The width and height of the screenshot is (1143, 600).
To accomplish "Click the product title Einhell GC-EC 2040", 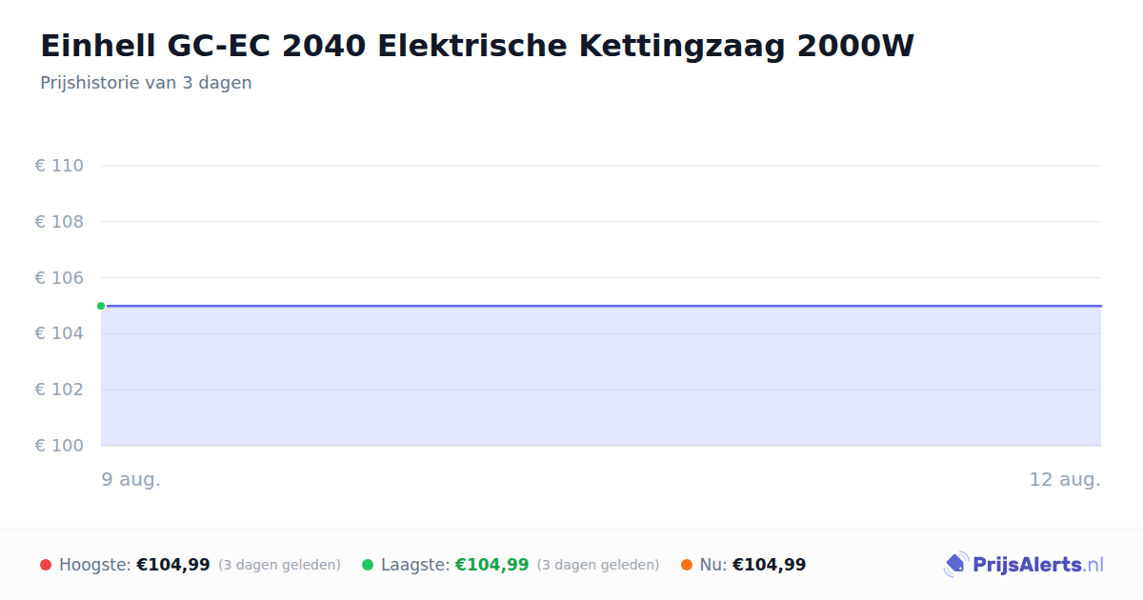I will click(477, 45).
